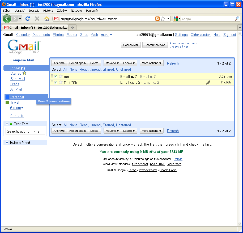243x233 pixels.
Task: Open the Calendar link
Action: (23, 35)
